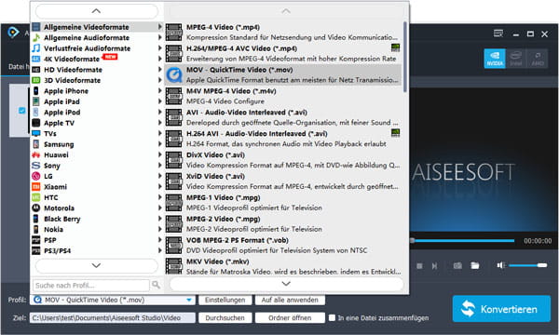Image resolution: width=559 pixels, height=335 pixels.
Task: Select Intel acceleration icon
Action: [516, 59]
